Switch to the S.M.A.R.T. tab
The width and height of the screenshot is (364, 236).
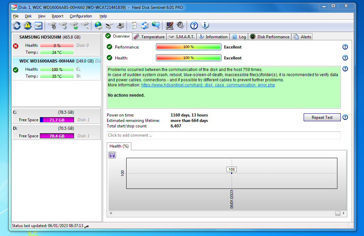(x=181, y=37)
